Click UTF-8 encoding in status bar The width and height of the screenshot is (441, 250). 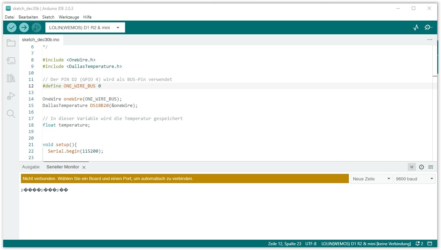point(311,244)
